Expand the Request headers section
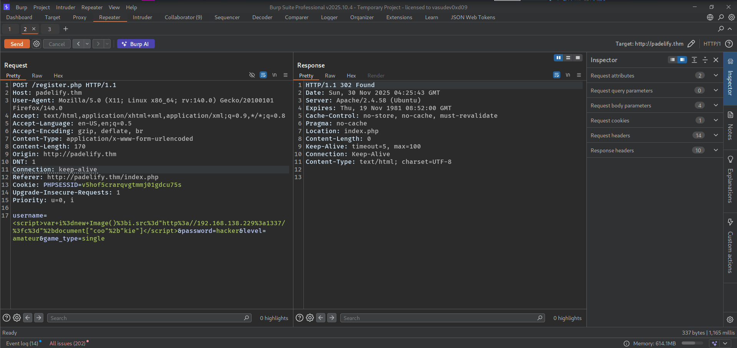This screenshot has height=348, width=737. (x=715, y=135)
